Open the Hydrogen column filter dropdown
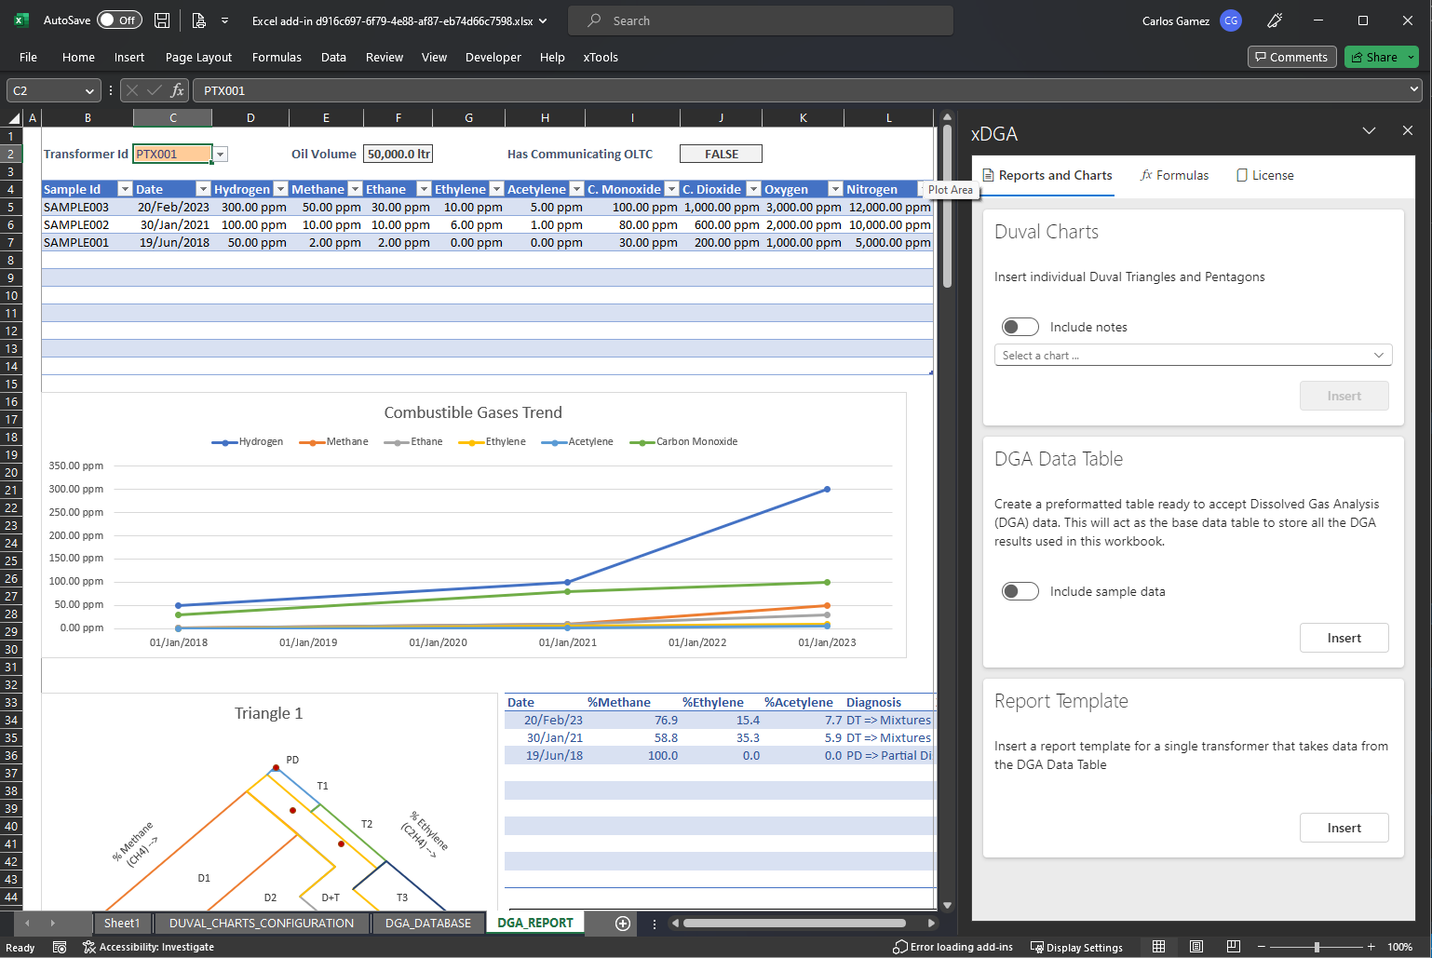Viewport: 1432px width, 958px height. click(x=280, y=189)
